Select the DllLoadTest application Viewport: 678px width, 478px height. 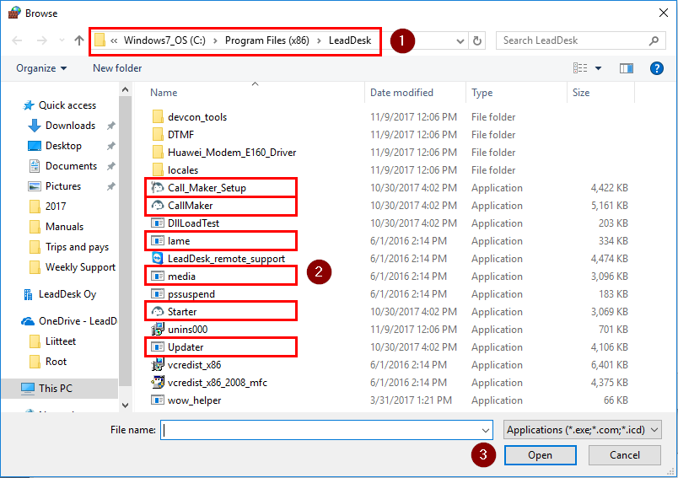pos(185,223)
